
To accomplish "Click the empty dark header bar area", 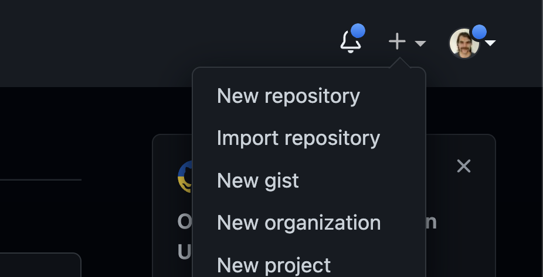I will pos(147,41).
